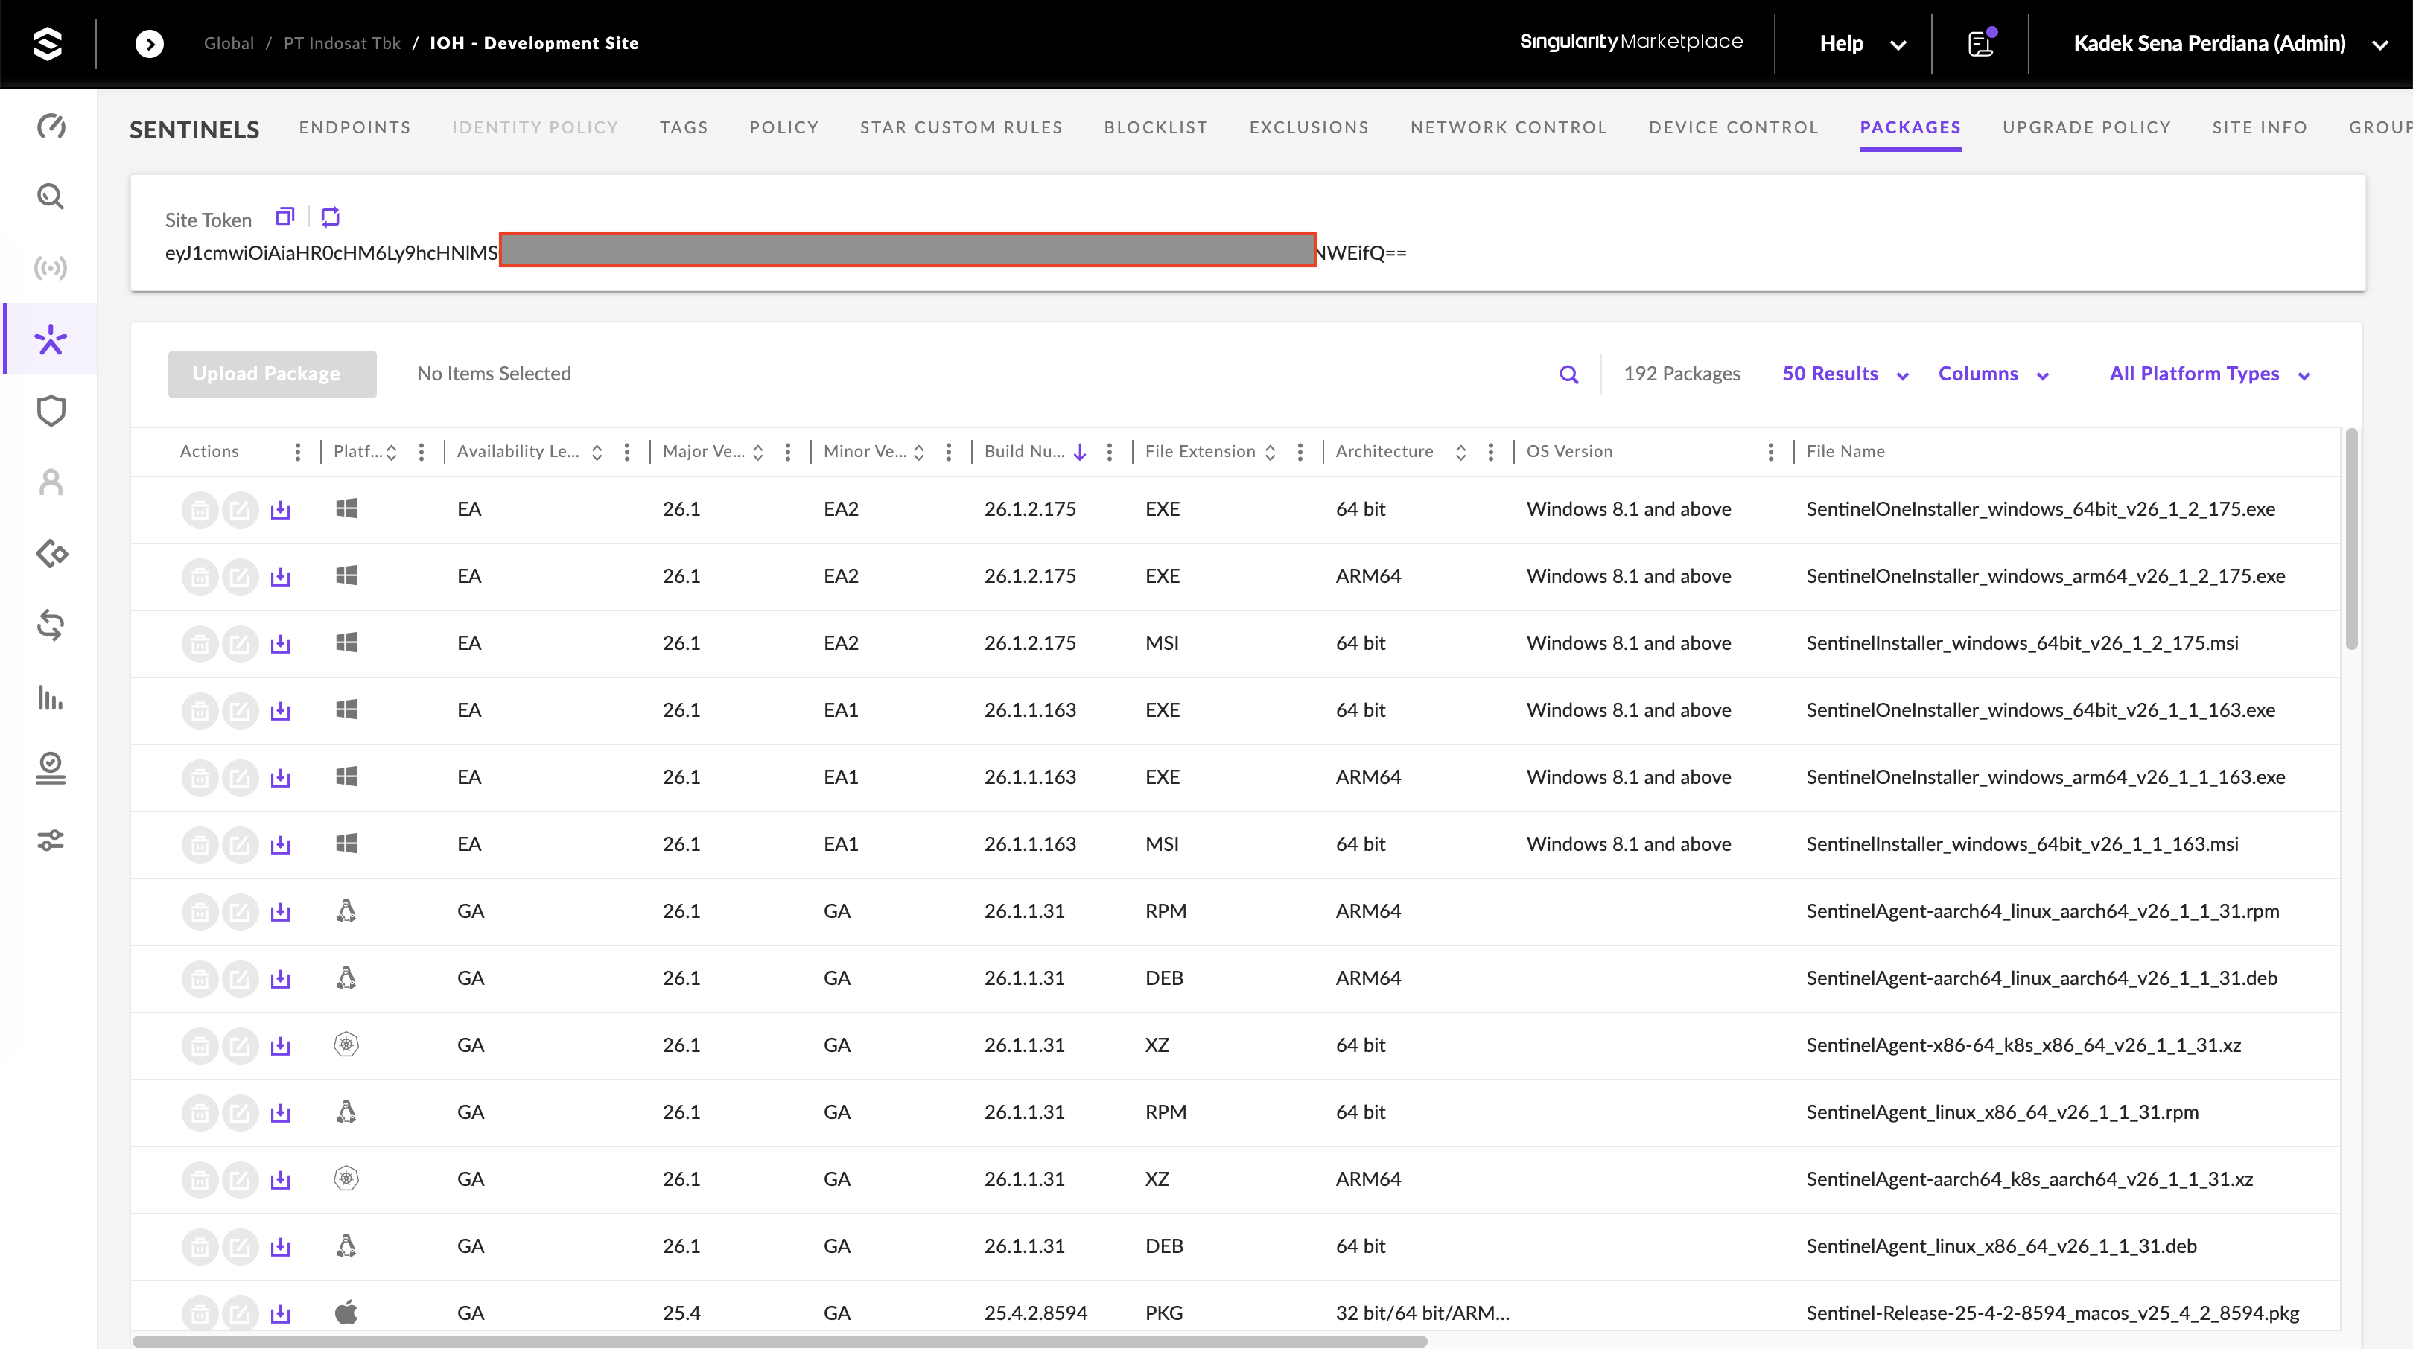Copy the Site Token to clipboard
The width and height of the screenshot is (2413, 1349).
(x=284, y=217)
